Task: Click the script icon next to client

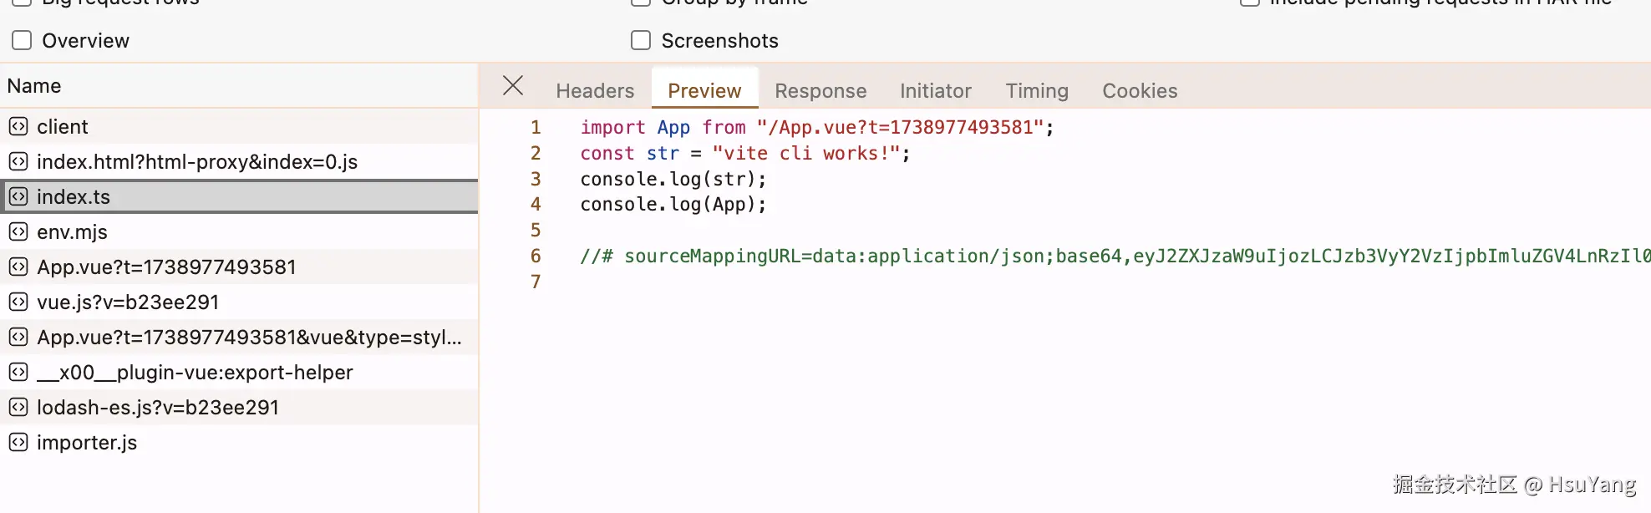Action: point(18,126)
